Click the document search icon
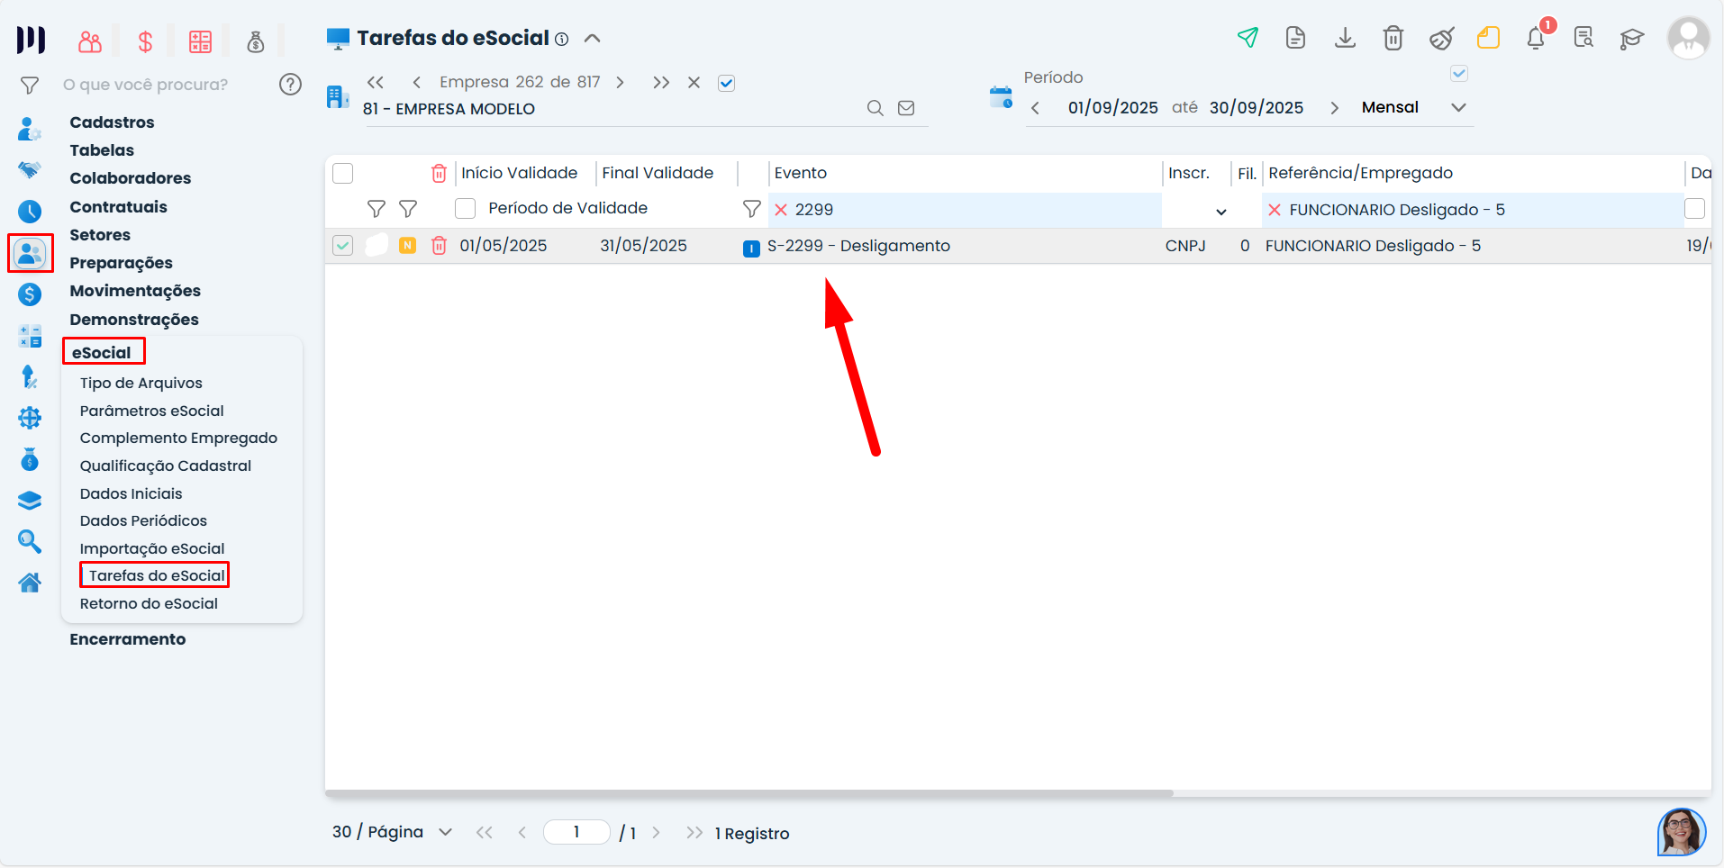 click(x=1583, y=38)
